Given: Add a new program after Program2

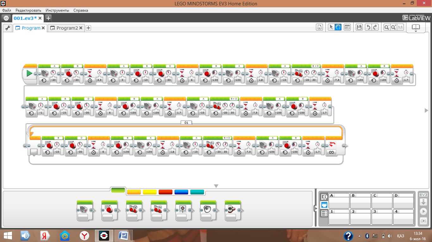Looking at the screenshot, I should coord(89,28).
